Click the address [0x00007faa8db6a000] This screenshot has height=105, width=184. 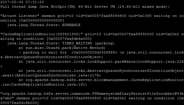[x=69, y=39]
